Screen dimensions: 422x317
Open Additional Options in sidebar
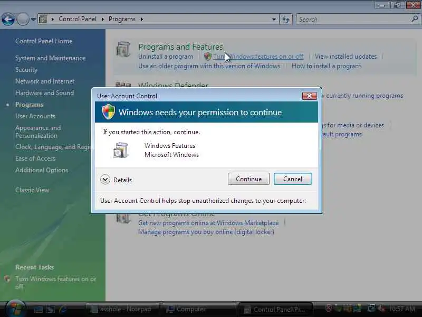click(42, 170)
